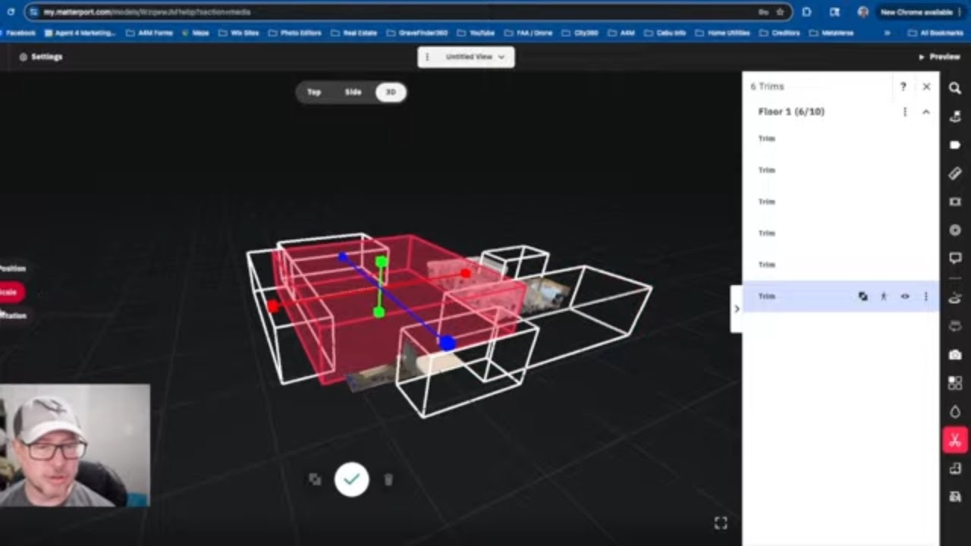Image resolution: width=971 pixels, height=546 pixels.
Task: Open Chrome profile avatar
Action: coord(863,12)
